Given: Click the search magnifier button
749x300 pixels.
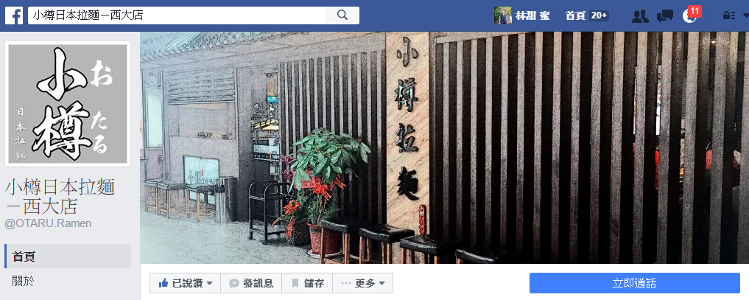Looking at the screenshot, I should (342, 15).
